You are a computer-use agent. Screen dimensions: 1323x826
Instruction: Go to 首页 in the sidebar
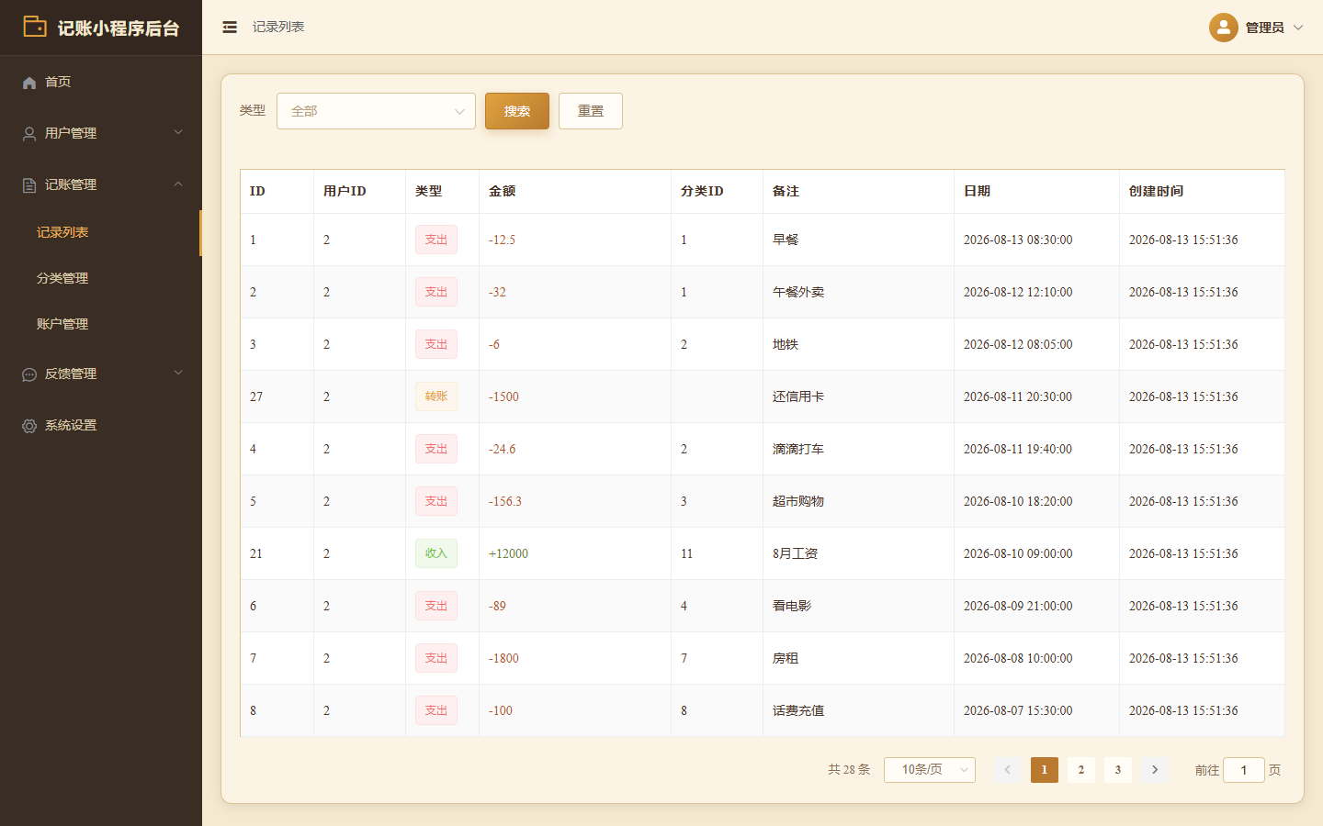click(101, 82)
